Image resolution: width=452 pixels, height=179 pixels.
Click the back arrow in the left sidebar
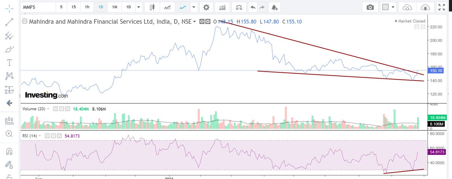(9, 103)
